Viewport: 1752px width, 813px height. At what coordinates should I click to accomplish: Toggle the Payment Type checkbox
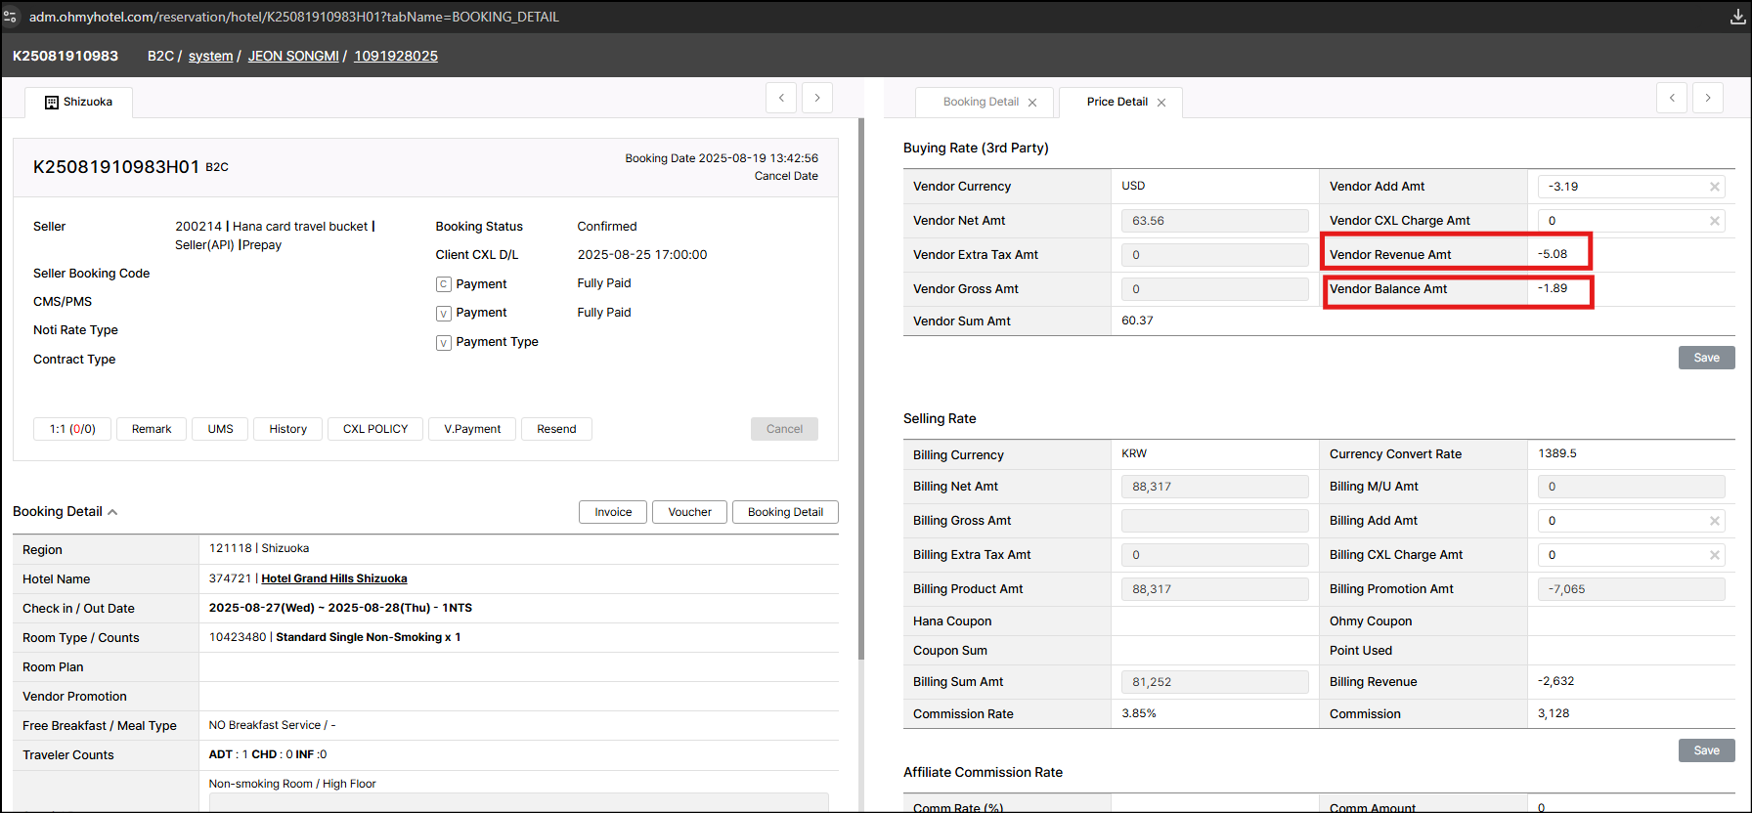tap(444, 343)
